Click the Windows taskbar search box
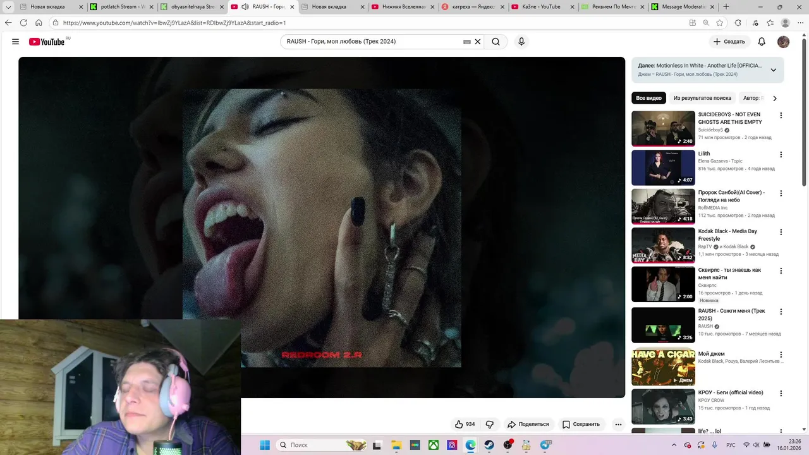 pos(322,445)
